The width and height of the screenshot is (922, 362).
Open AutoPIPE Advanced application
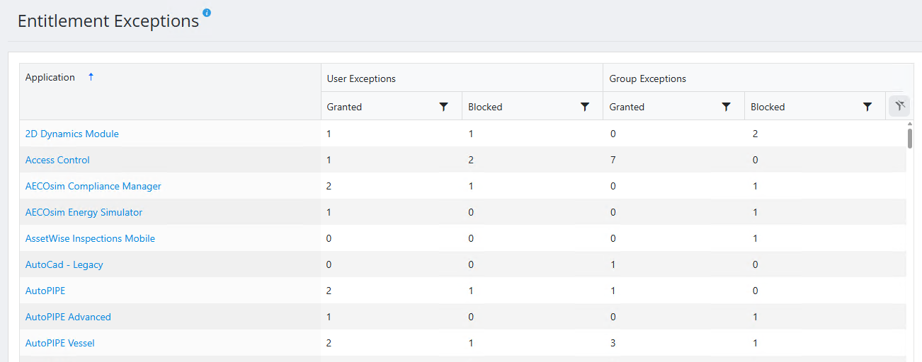pyautogui.click(x=68, y=317)
